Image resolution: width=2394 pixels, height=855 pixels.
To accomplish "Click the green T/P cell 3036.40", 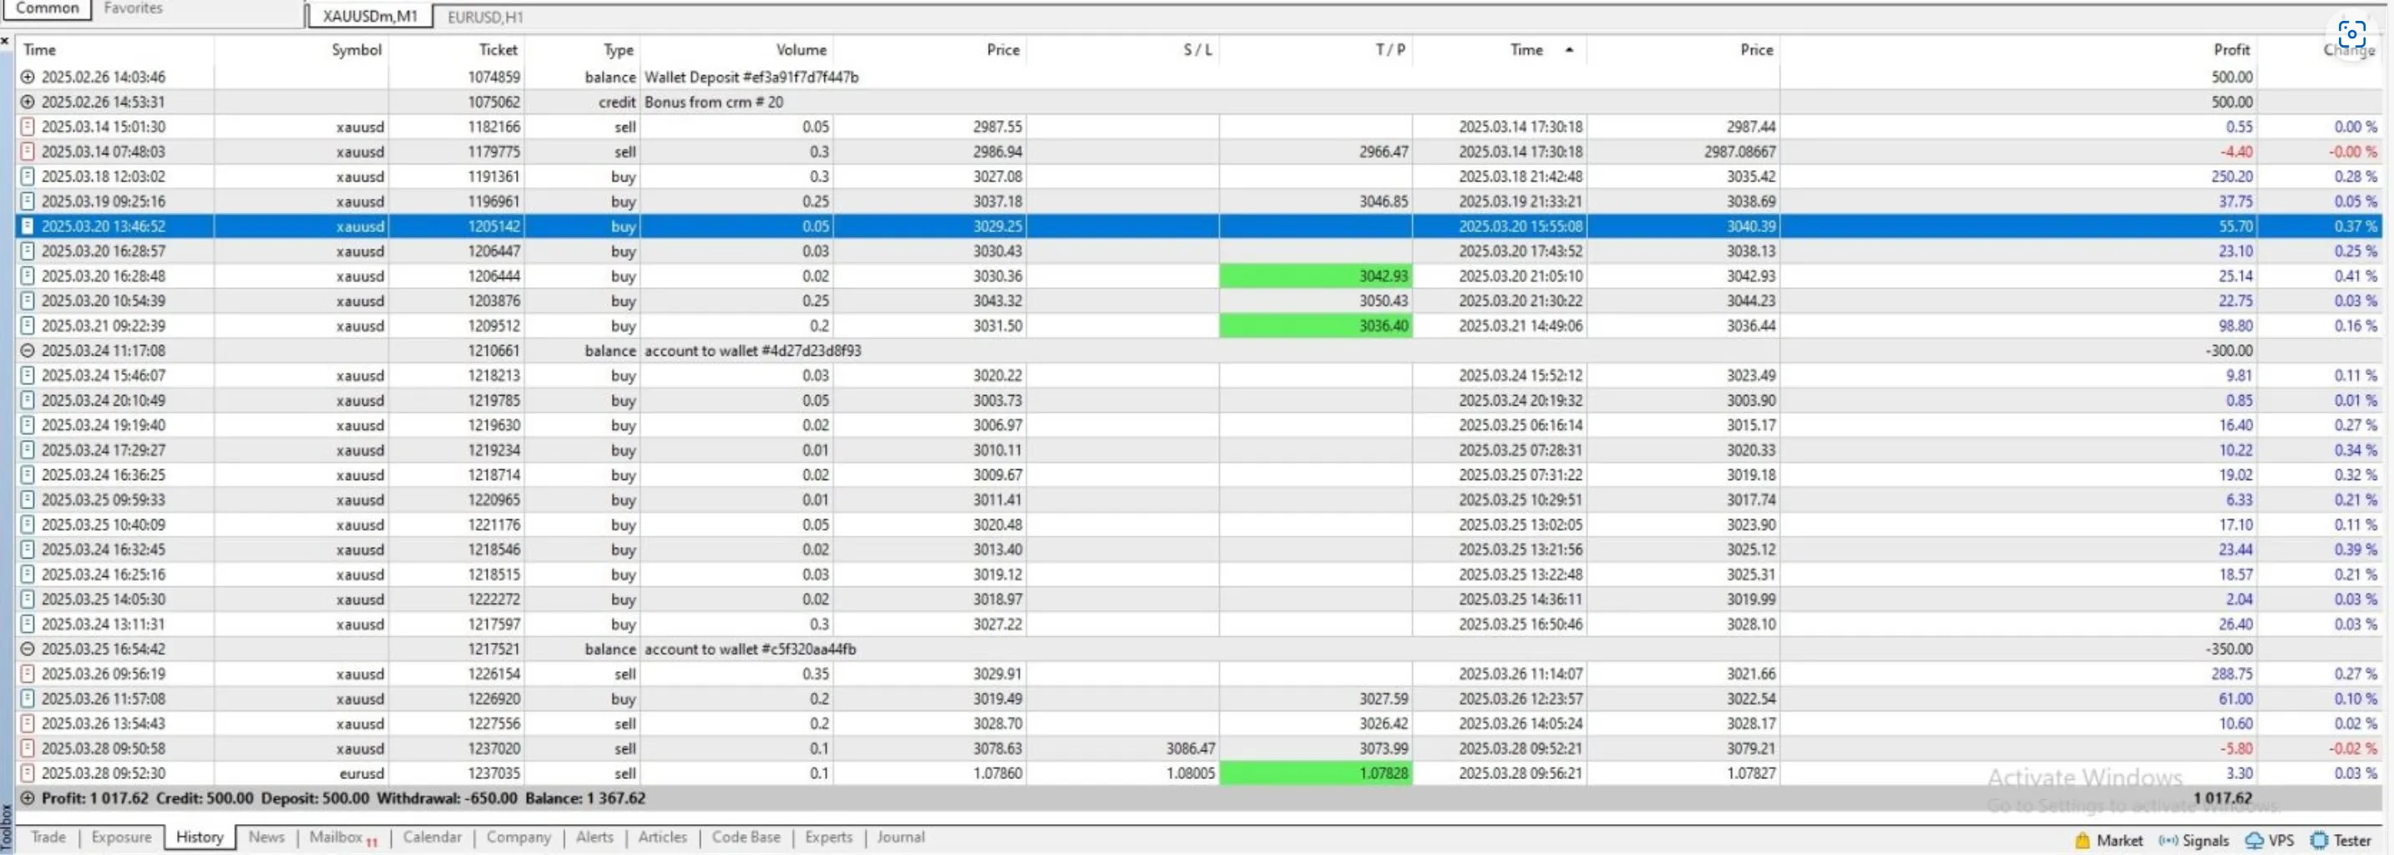I will tap(1316, 326).
